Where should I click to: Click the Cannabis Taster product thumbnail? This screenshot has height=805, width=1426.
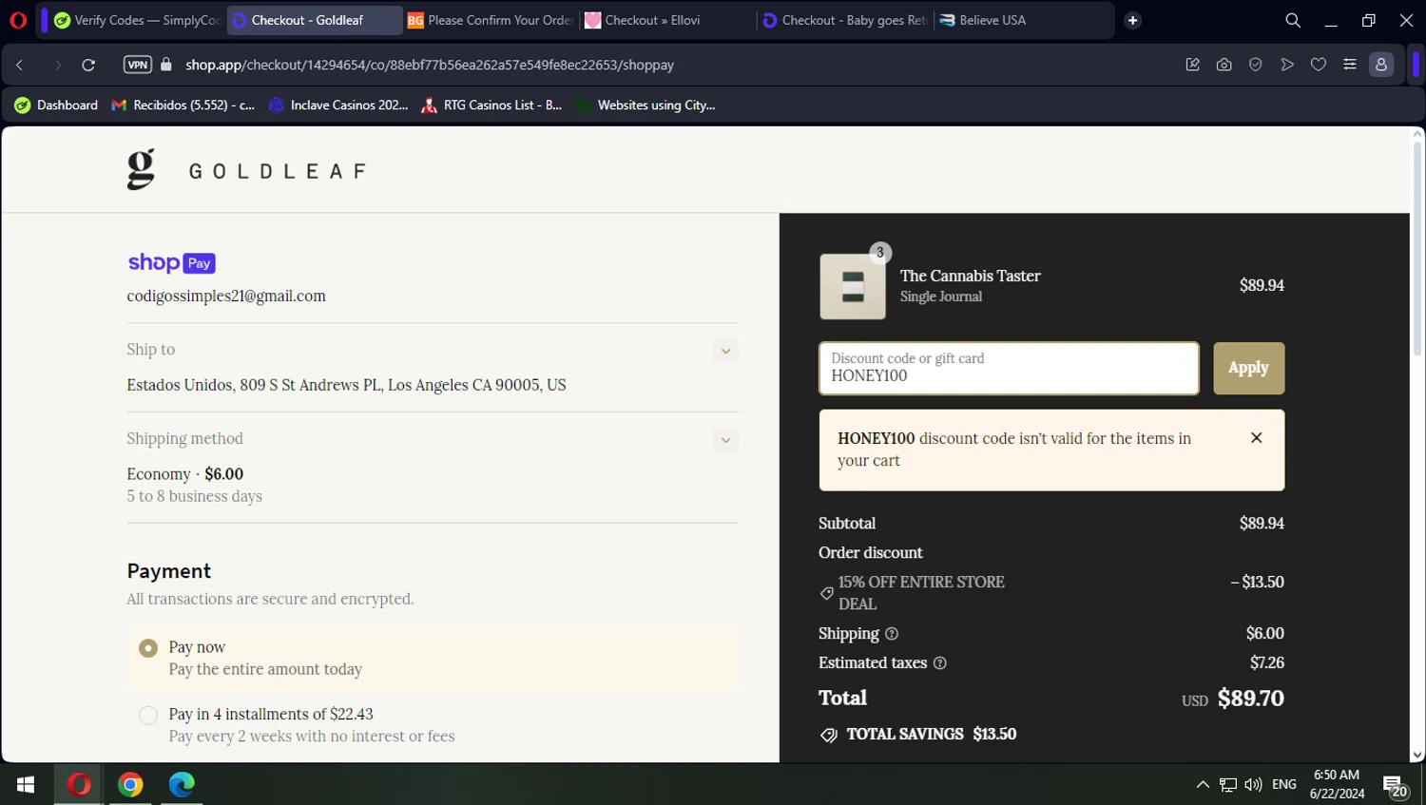[853, 286]
